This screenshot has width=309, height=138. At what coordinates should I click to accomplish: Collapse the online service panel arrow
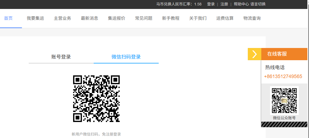(x=254, y=54)
